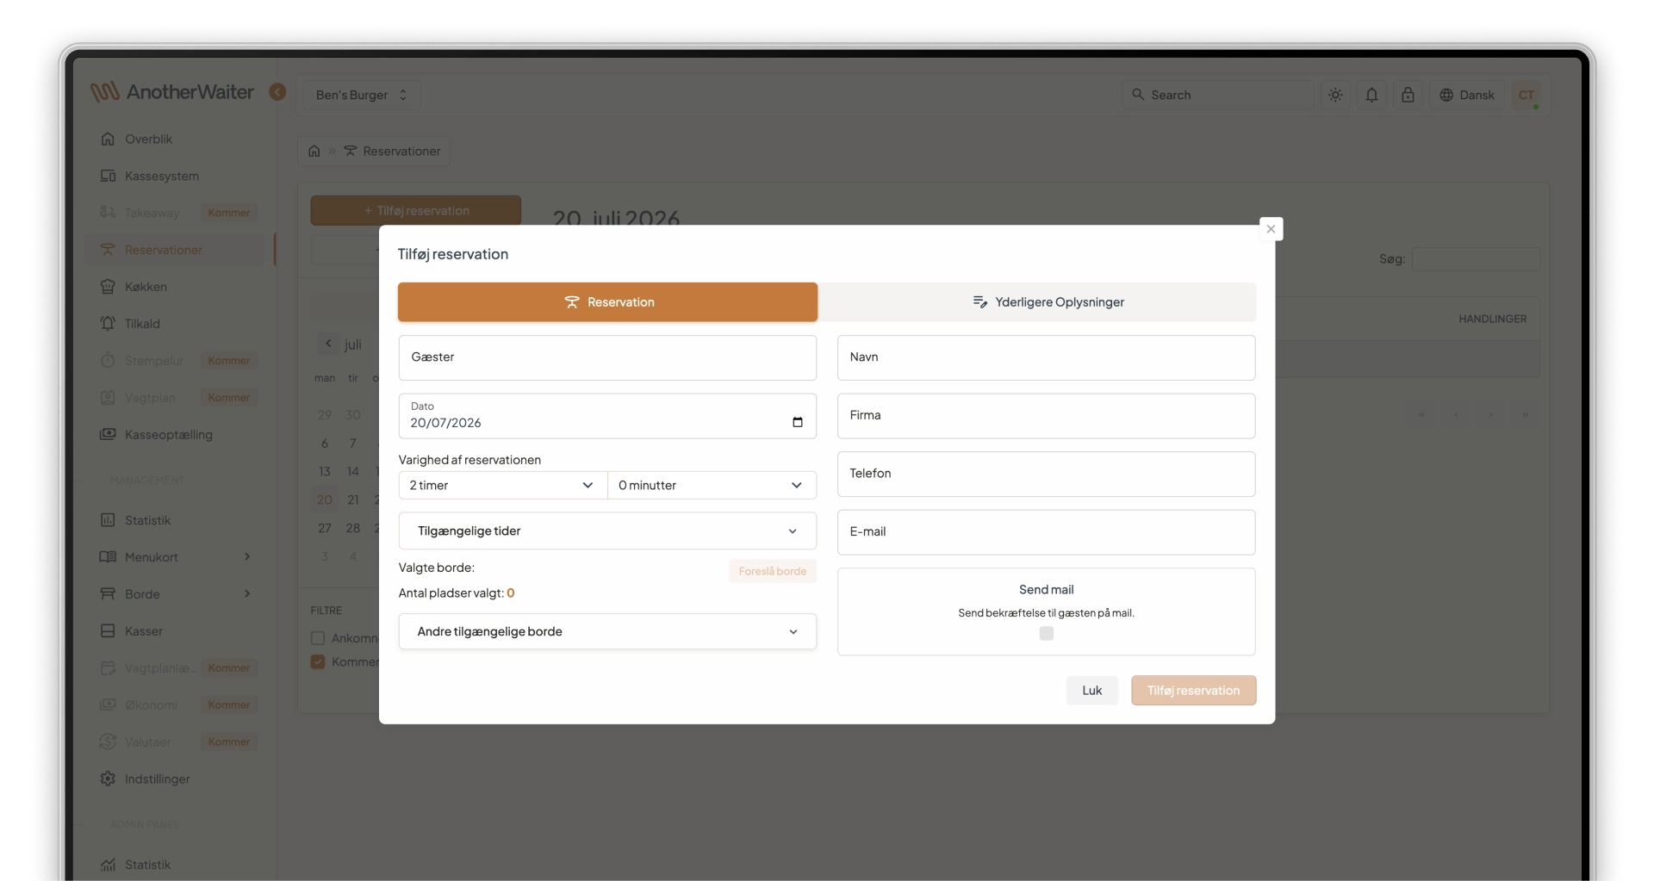Toggle the light/dark theme sun icon
The image size is (1654, 881).
tap(1335, 95)
